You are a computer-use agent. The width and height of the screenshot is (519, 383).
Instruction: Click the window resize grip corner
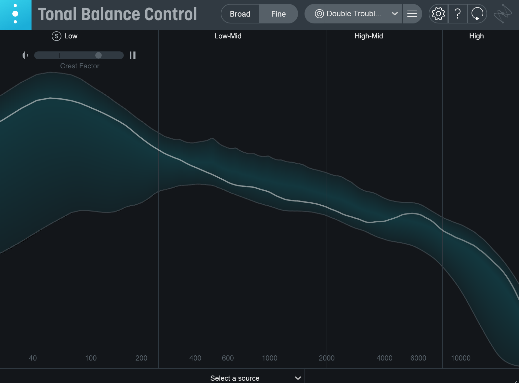(x=516, y=381)
